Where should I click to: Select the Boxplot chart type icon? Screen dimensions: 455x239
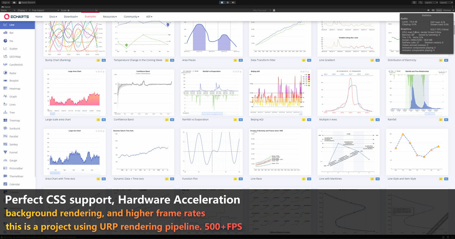pyautogui.click(x=5, y=81)
